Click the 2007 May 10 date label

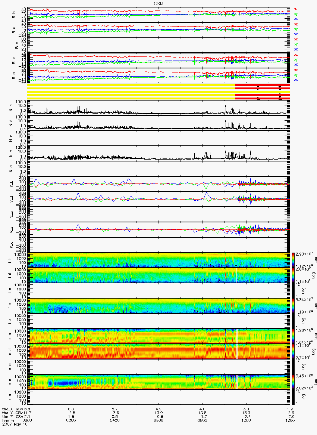point(15,425)
